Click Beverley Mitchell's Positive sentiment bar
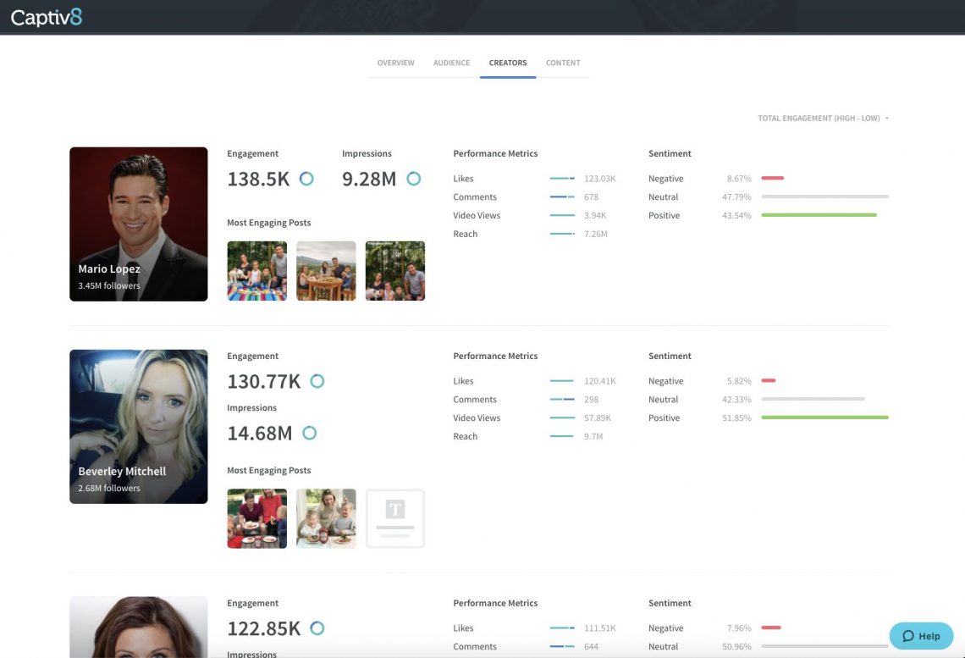Viewport: 965px width, 658px height. click(825, 417)
